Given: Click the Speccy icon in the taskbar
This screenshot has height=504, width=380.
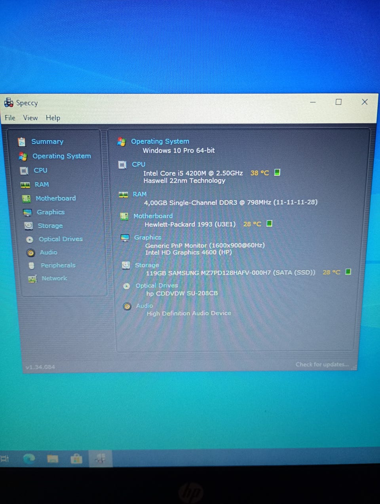Looking at the screenshot, I should [x=100, y=459].
